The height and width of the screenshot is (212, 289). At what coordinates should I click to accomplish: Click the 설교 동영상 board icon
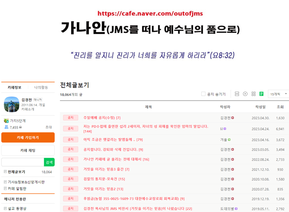5,208
